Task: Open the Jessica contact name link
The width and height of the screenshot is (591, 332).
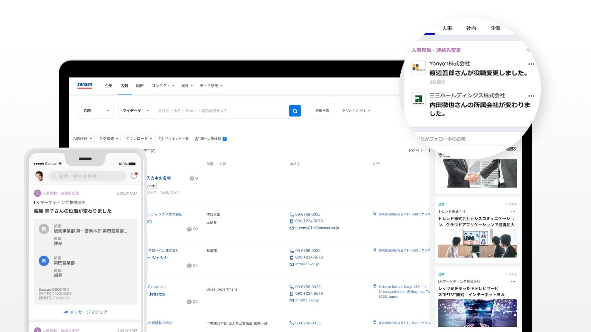Action: pyautogui.click(x=156, y=294)
